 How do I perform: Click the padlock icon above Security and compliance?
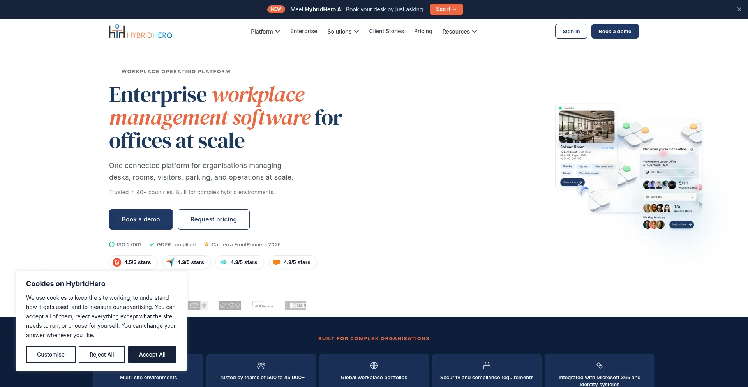(487, 366)
